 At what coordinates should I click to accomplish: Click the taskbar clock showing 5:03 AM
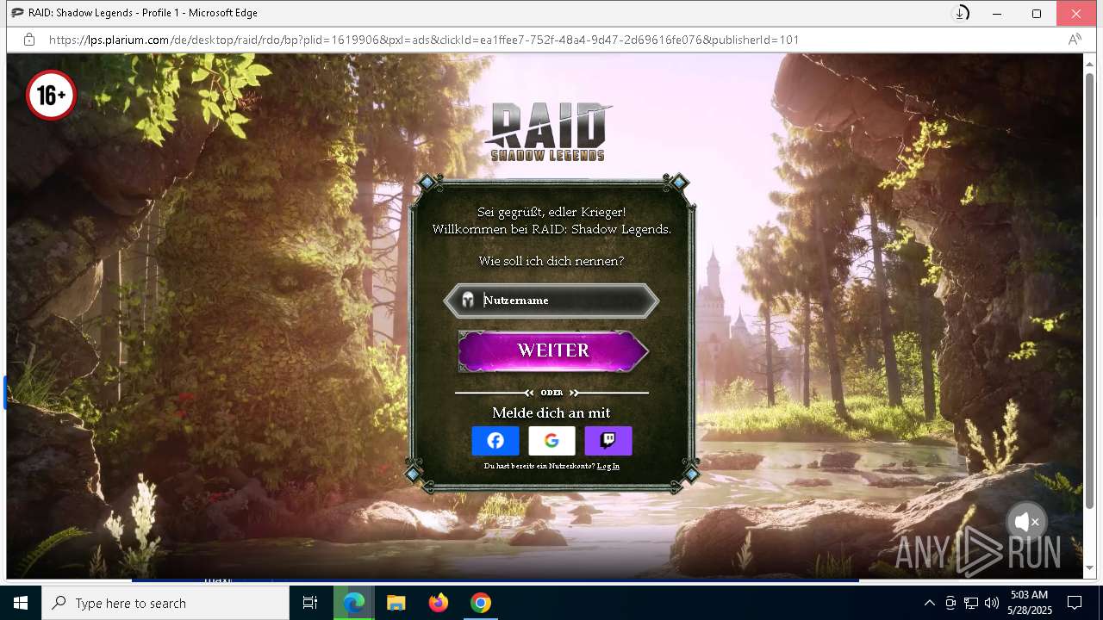(x=1029, y=603)
